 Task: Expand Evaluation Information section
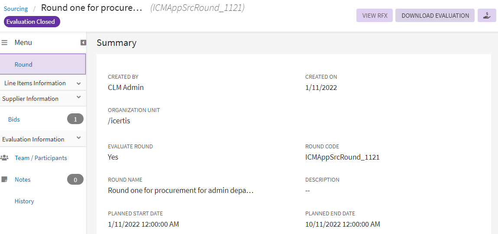pyautogui.click(x=78, y=138)
